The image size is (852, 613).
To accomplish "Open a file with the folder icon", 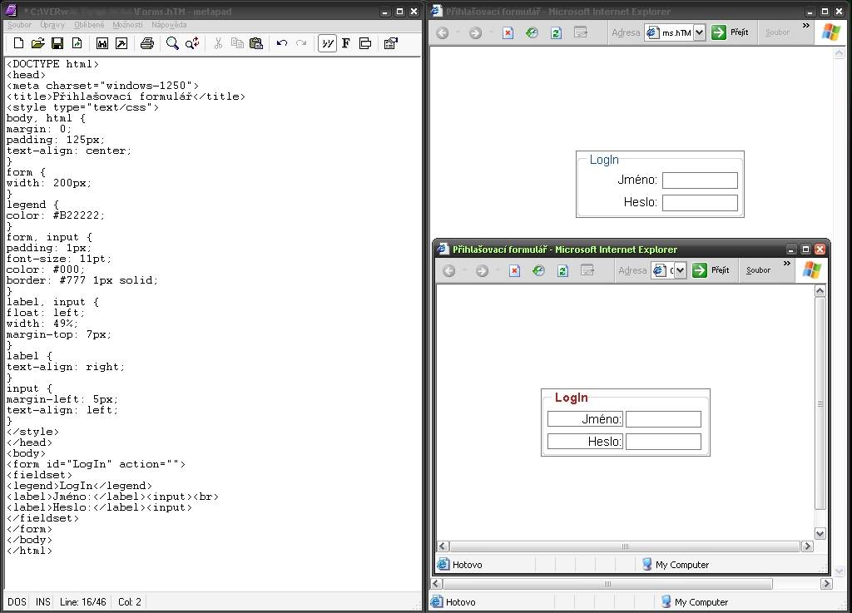I will [37, 43].
